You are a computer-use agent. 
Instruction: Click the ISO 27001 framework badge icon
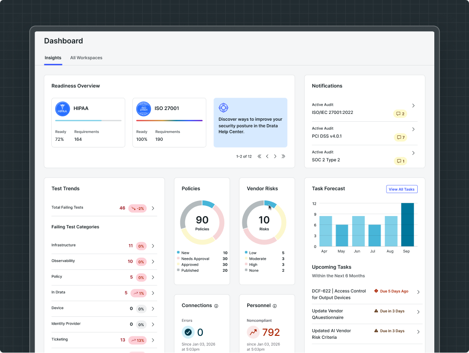144,109
